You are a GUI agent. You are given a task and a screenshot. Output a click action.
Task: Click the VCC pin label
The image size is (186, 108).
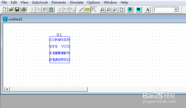click(x=65, y=47)
